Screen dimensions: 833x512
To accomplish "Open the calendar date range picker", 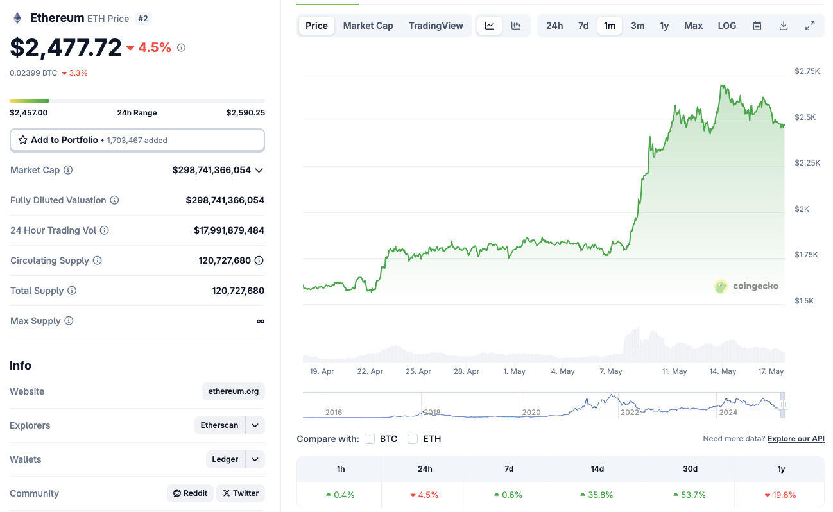I will 757,26.
